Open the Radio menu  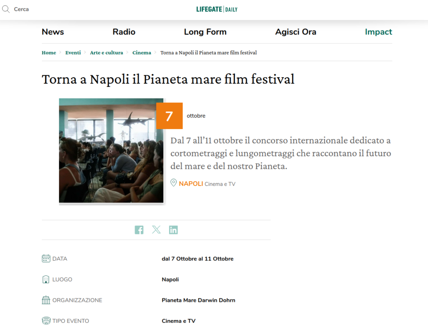point(124,32)
